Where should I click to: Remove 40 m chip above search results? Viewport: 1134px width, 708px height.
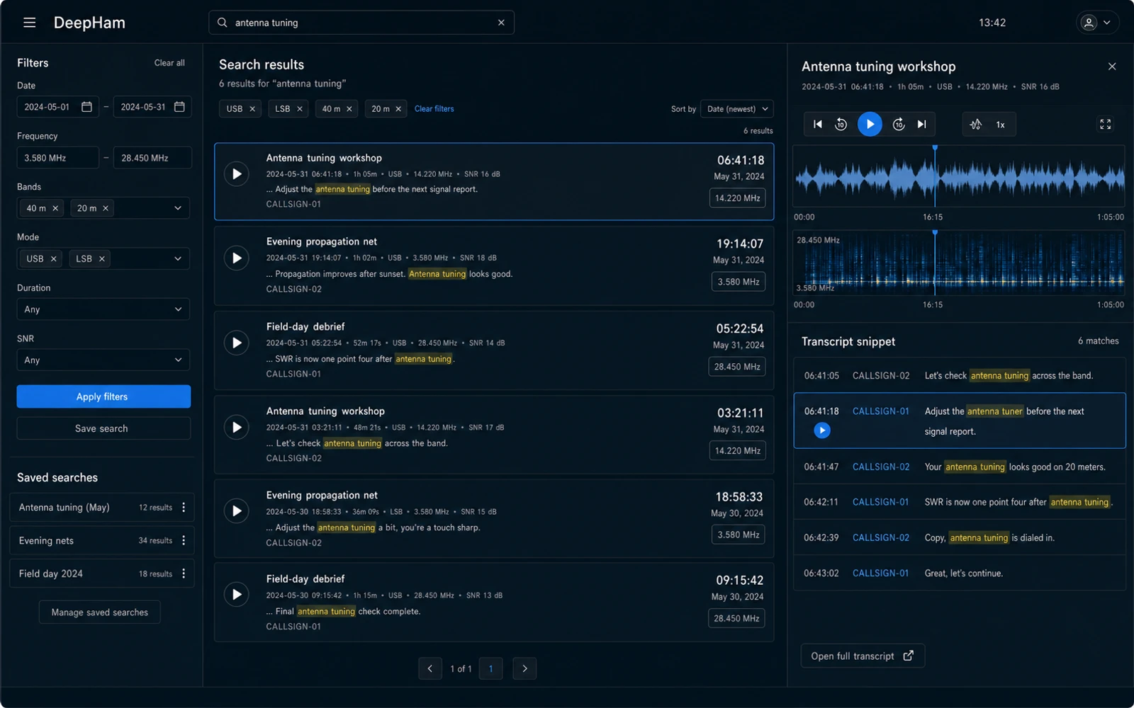(349, 109)
